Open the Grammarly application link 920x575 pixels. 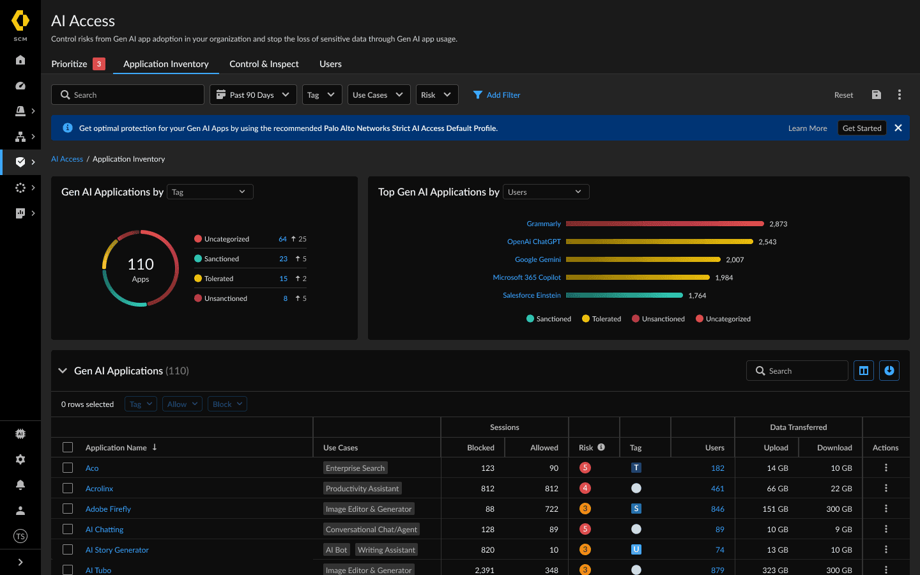tap(543, 224)
